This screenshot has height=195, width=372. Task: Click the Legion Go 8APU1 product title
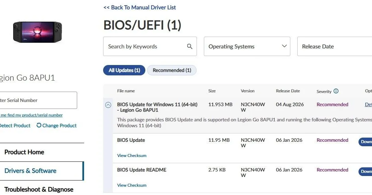(x=27, y=78)
